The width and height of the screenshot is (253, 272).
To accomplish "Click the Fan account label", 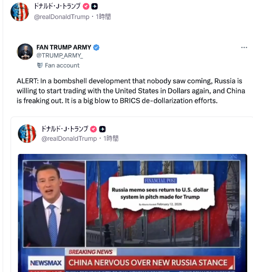I will coord(62,65).
